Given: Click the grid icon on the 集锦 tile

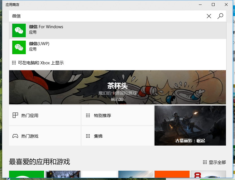Looking at the screenshot, I should point(88,136).
